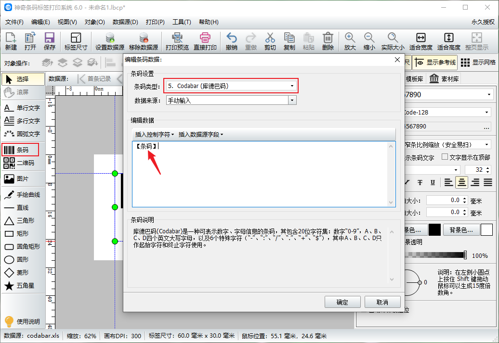Click the black foreground color swatch
The image size is (499, 343).
coord(434,230)
